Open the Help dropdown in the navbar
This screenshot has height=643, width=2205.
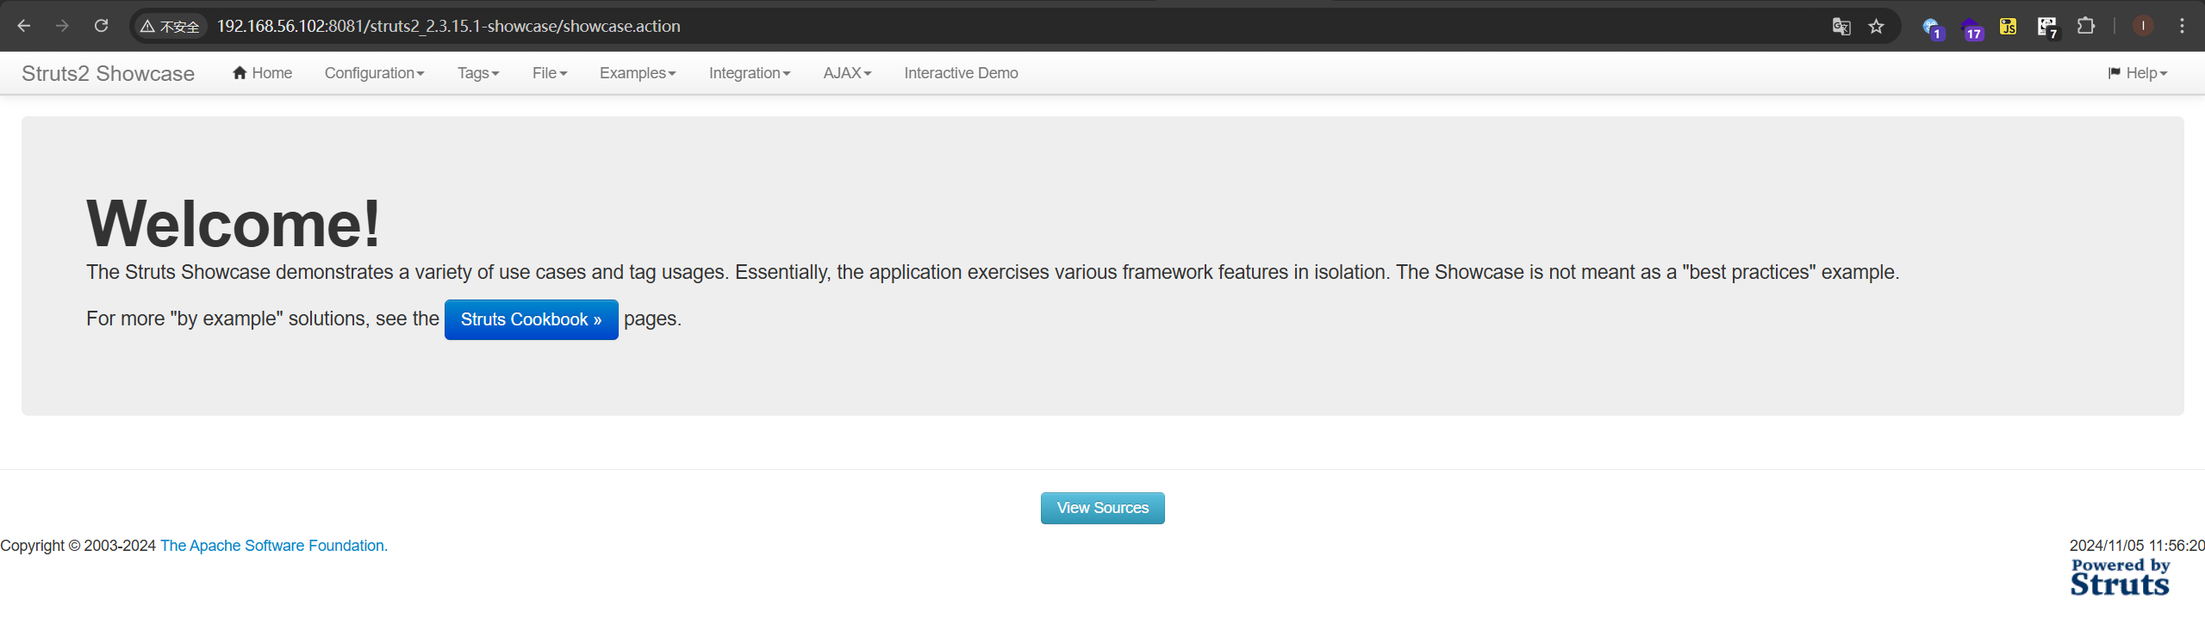click(2137, 73)
